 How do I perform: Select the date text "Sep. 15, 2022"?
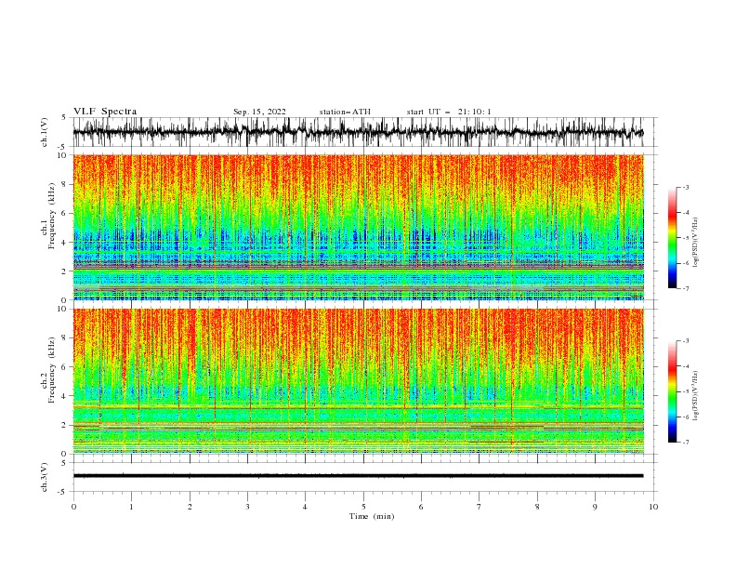259,112
